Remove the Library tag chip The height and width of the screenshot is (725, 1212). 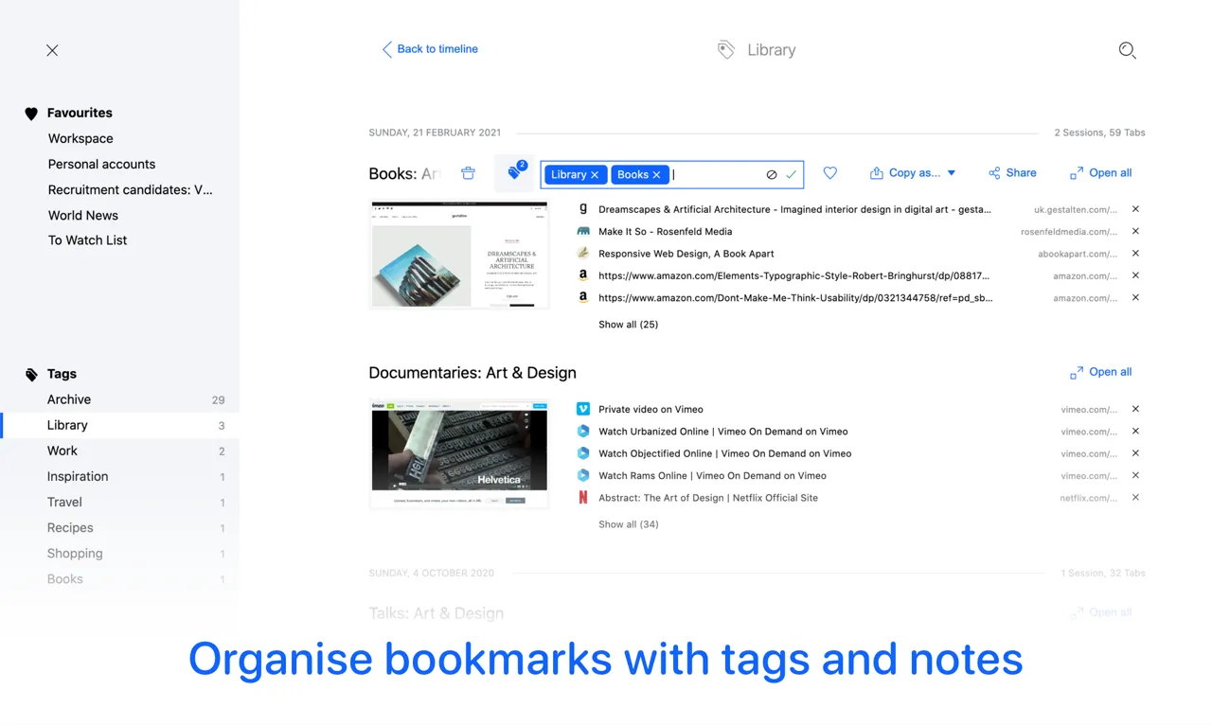click(596, 174)
